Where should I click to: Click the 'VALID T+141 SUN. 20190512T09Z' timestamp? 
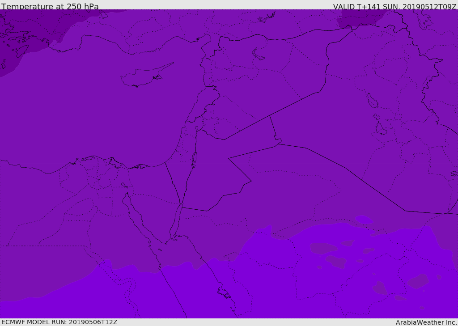pos(395,7)
